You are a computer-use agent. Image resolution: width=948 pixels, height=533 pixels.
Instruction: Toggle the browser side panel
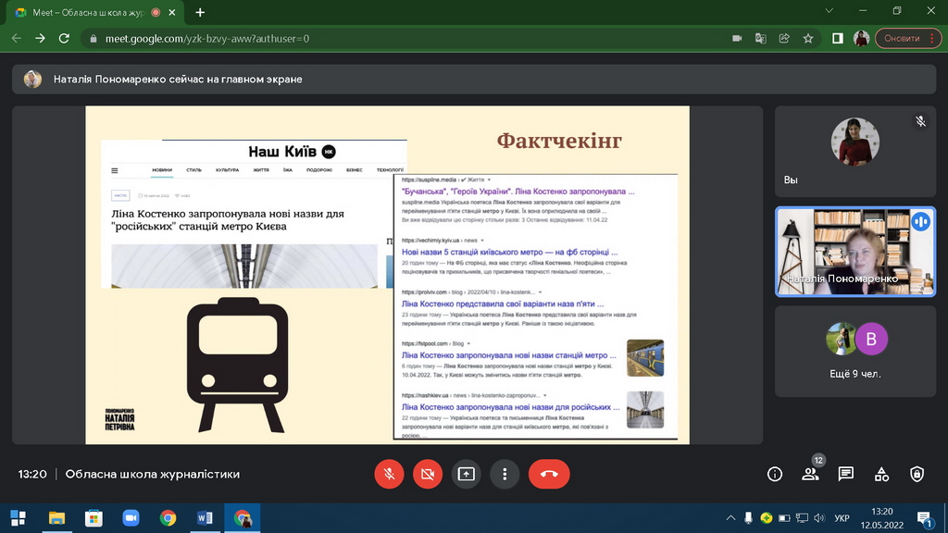[x=837, y=38]
